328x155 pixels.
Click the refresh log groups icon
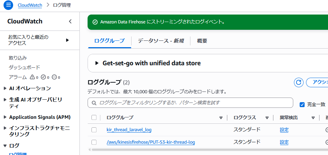[x=299, y=82]
